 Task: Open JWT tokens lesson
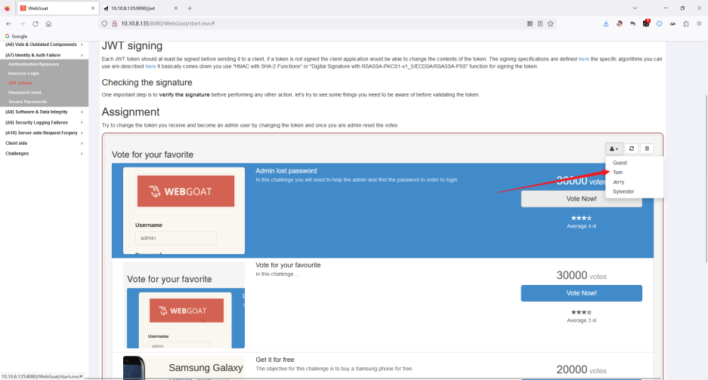tap(20, 83)
